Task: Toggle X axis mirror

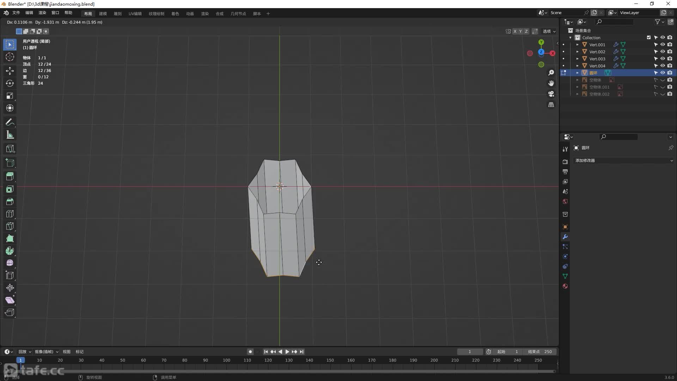Action: coord(515,31)
